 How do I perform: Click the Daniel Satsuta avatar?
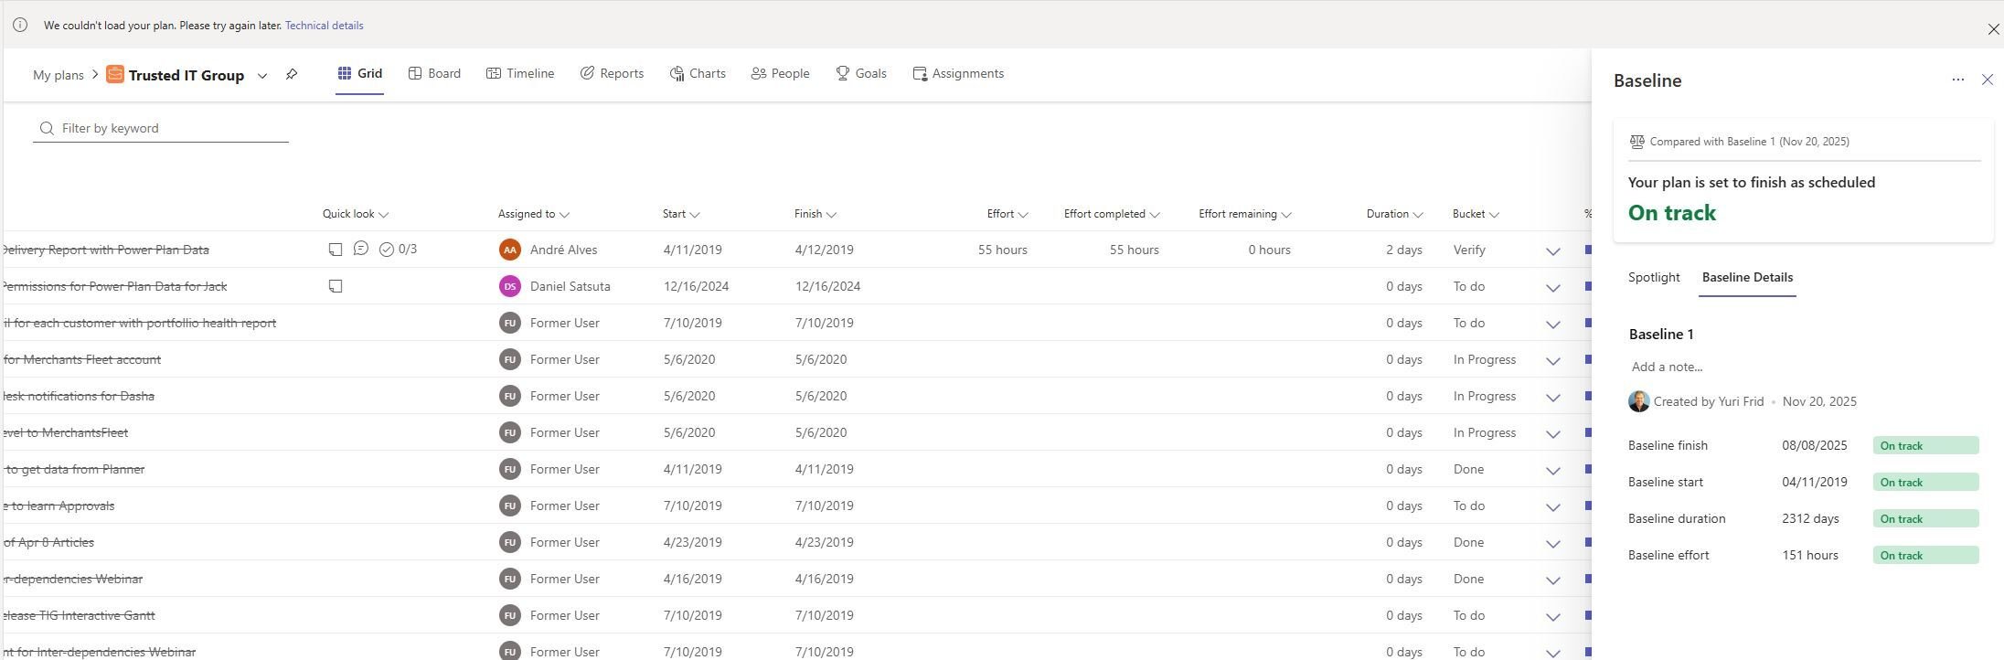pos(510,286)
